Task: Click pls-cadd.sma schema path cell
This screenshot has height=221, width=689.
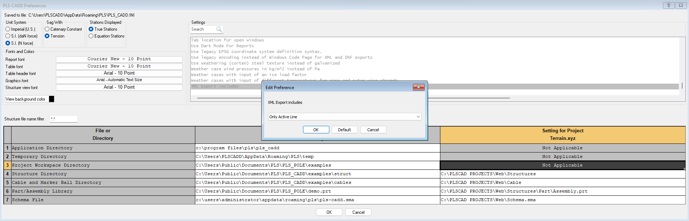Action: point(317,200)
